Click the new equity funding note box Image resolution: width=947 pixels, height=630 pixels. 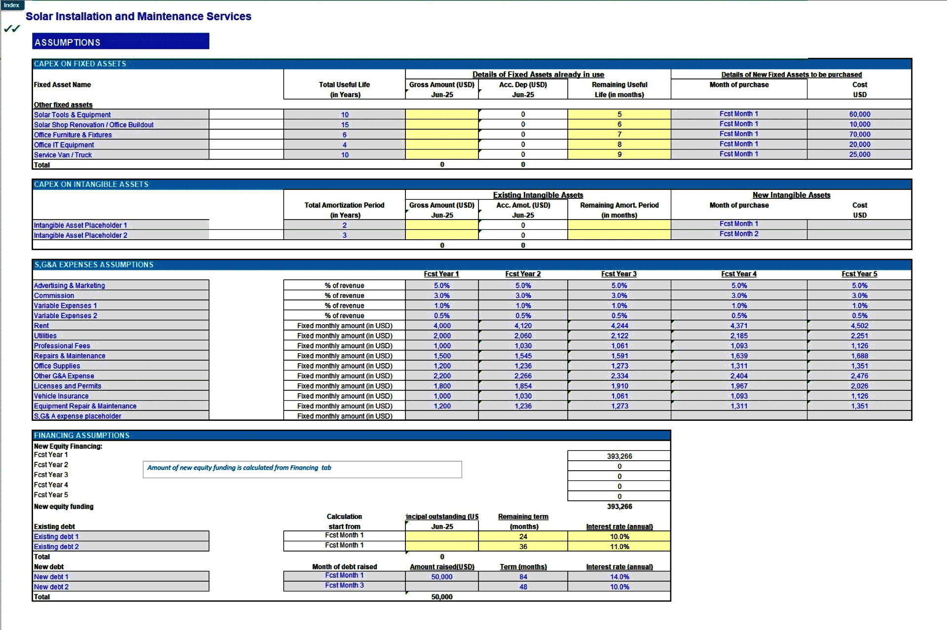302,469
